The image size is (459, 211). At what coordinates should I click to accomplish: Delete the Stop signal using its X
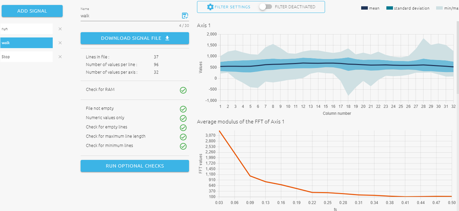[x=60, y=57]
